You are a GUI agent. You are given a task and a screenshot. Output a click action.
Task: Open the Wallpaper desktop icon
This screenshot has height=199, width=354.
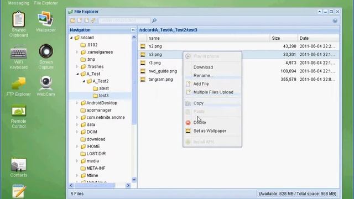pos(45,22)
